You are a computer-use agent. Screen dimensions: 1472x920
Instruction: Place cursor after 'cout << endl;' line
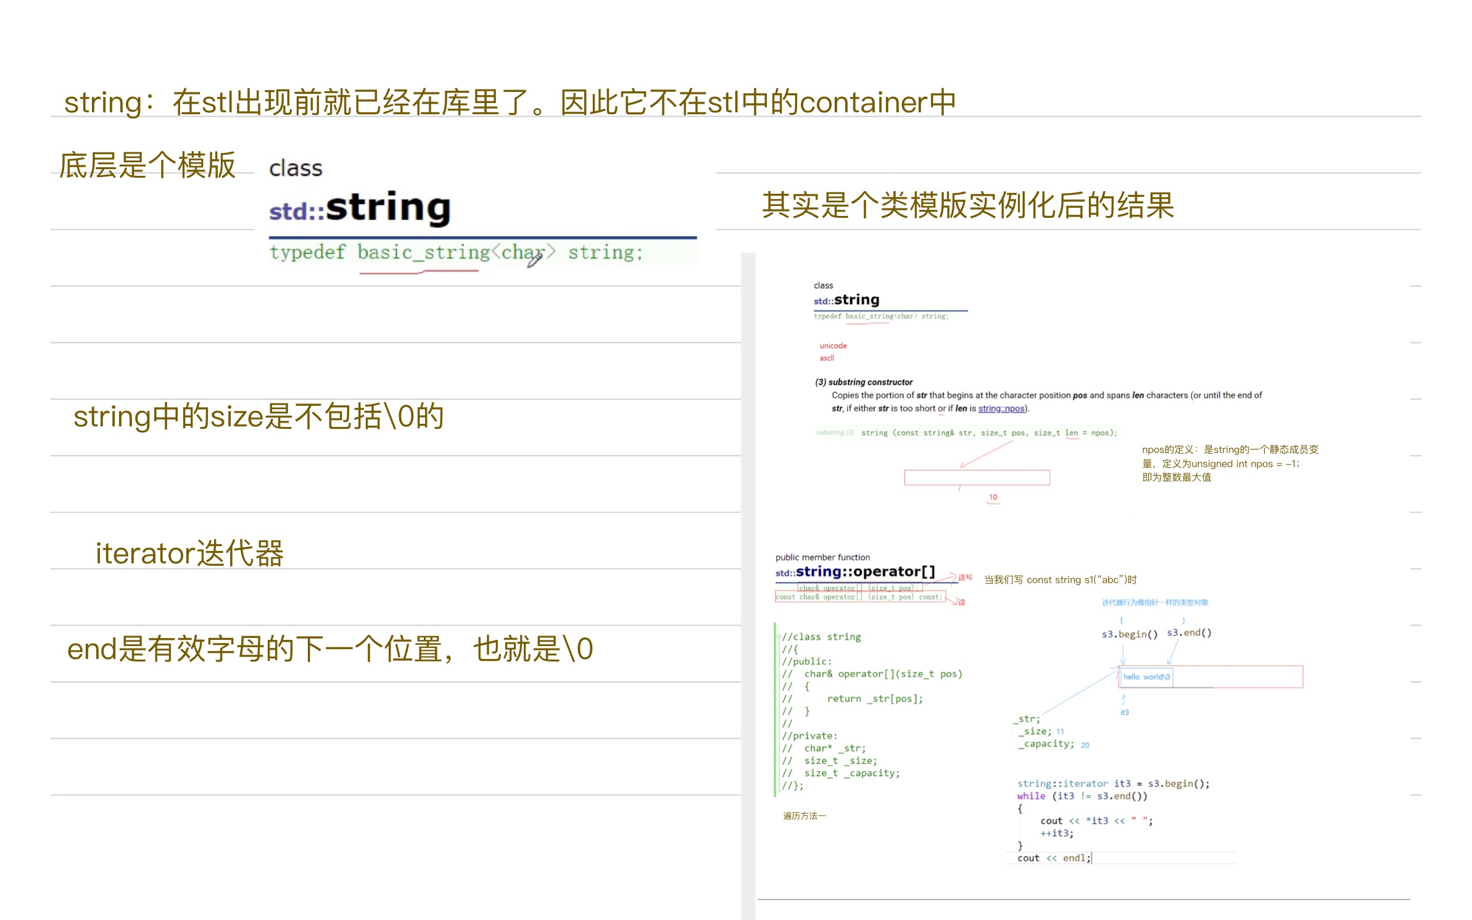[x=1091, y=858]
